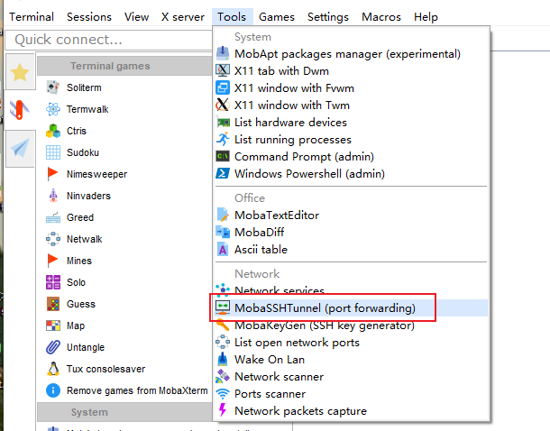The height and width of the screenshot is (431, 550).
Task: Launch the Nimesweeper flag icon
Action: pyautogui.click(x=53, y=174)
